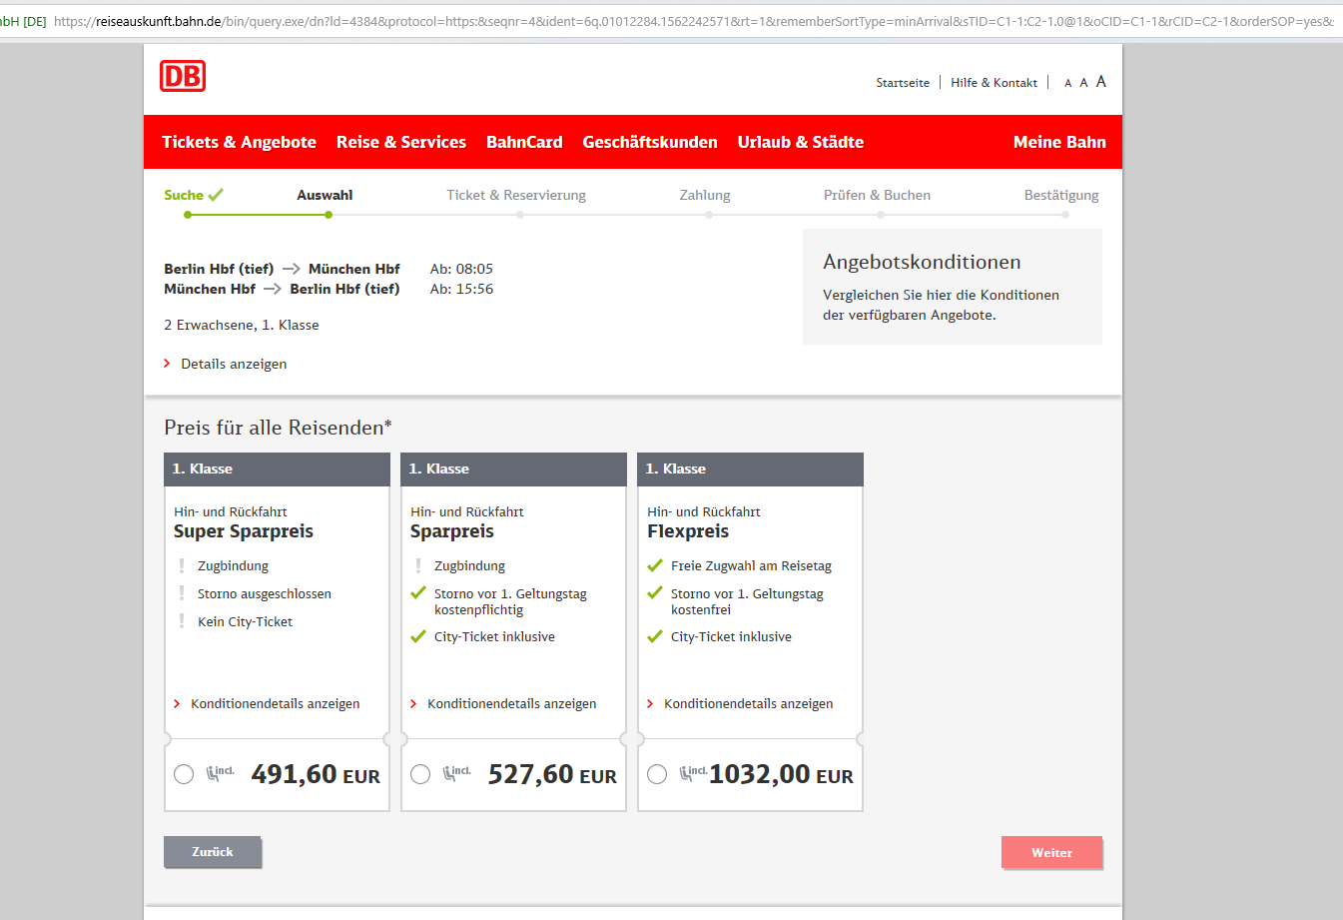The width and height of the screenshot is (1343, 920).
Task: Click the Bestätigung step
Action: tap(1061, 195)
